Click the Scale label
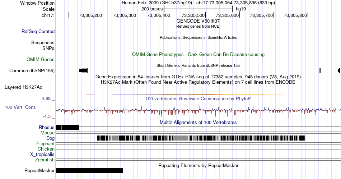Viewport: 341px width, 179px height. 48,9
